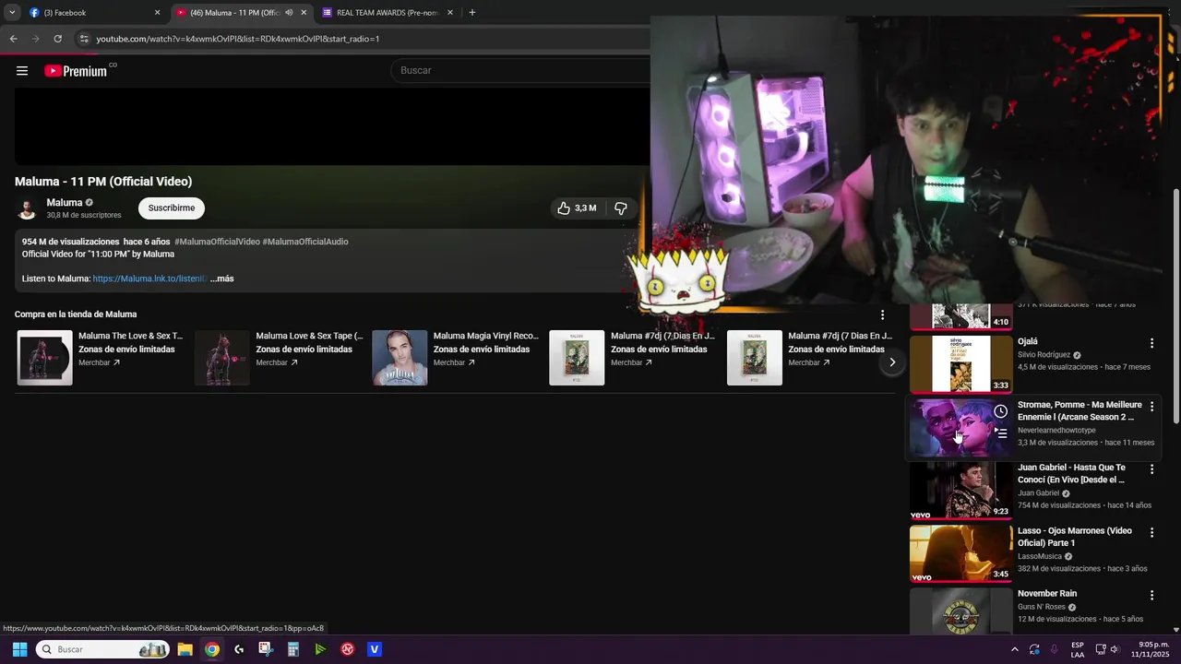Click the YouTube Premium logo
Viewport: 1181px width, 664px height.
pyautogui.click(x=76, y=71)
